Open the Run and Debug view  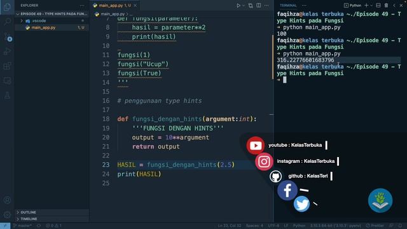7,51
